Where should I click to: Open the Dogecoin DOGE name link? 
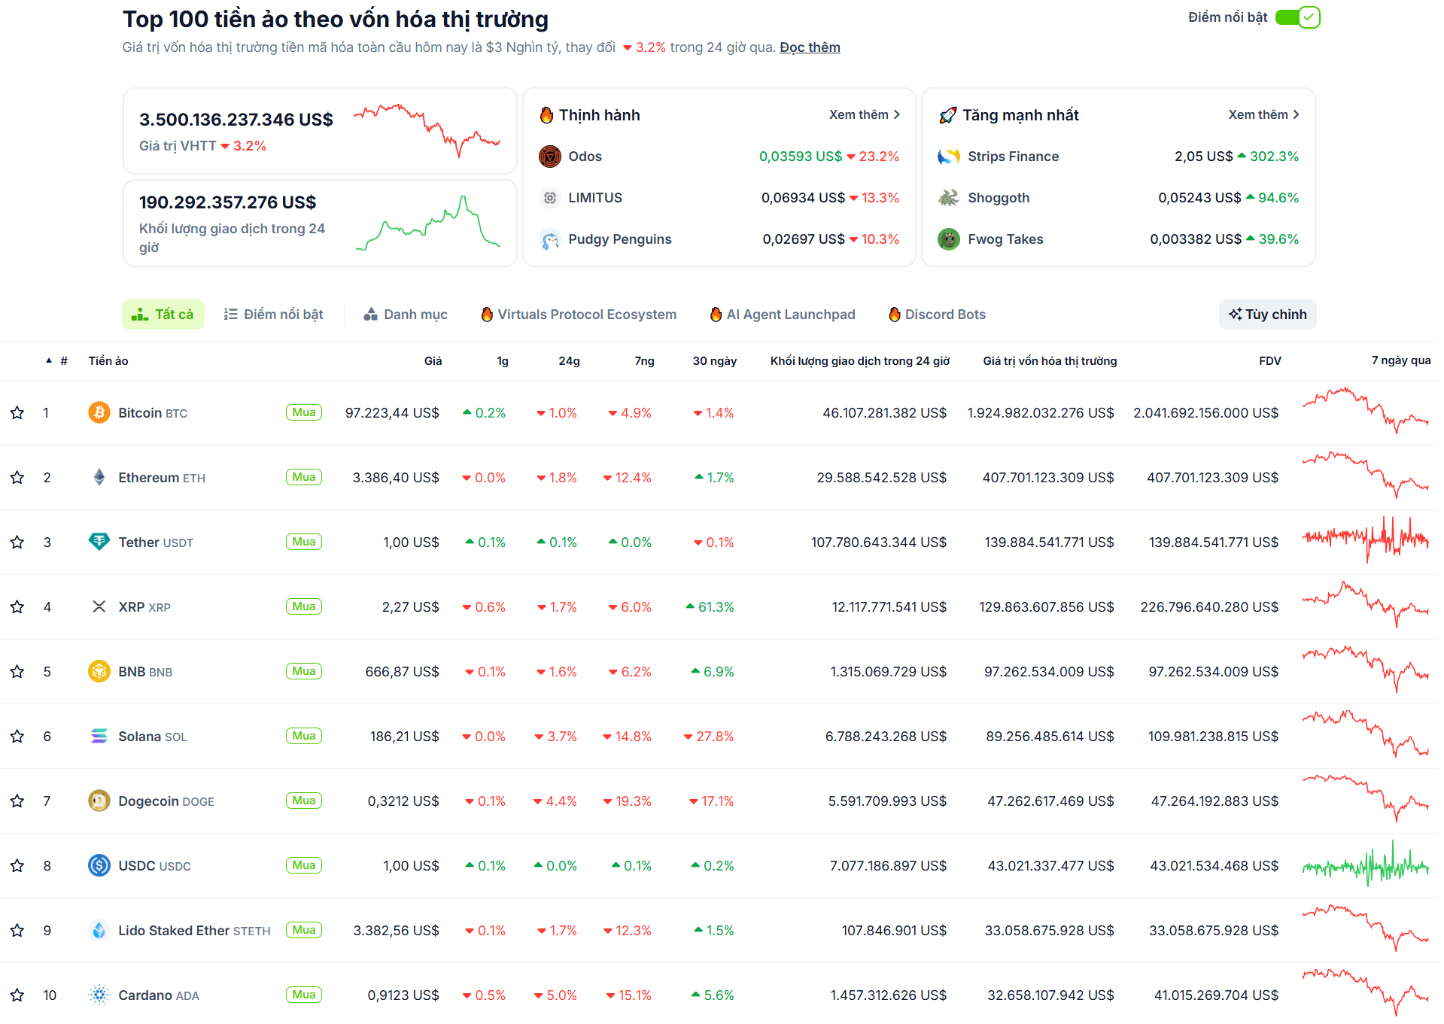coord(166,801)
